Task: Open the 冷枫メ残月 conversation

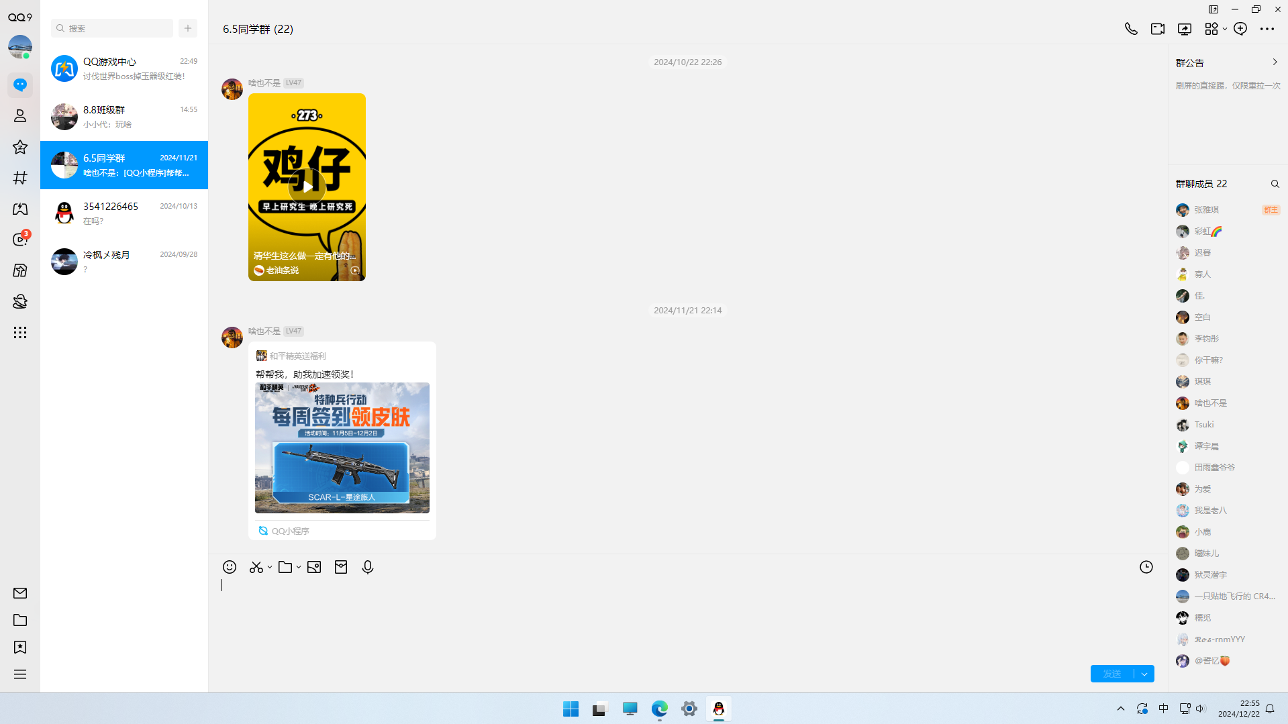Action: (x=124, y=262)
